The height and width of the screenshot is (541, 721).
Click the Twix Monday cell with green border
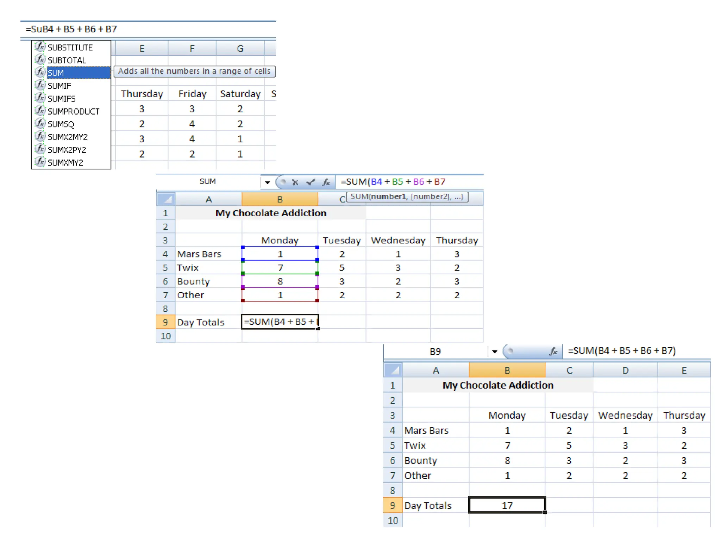coord(280,268)
